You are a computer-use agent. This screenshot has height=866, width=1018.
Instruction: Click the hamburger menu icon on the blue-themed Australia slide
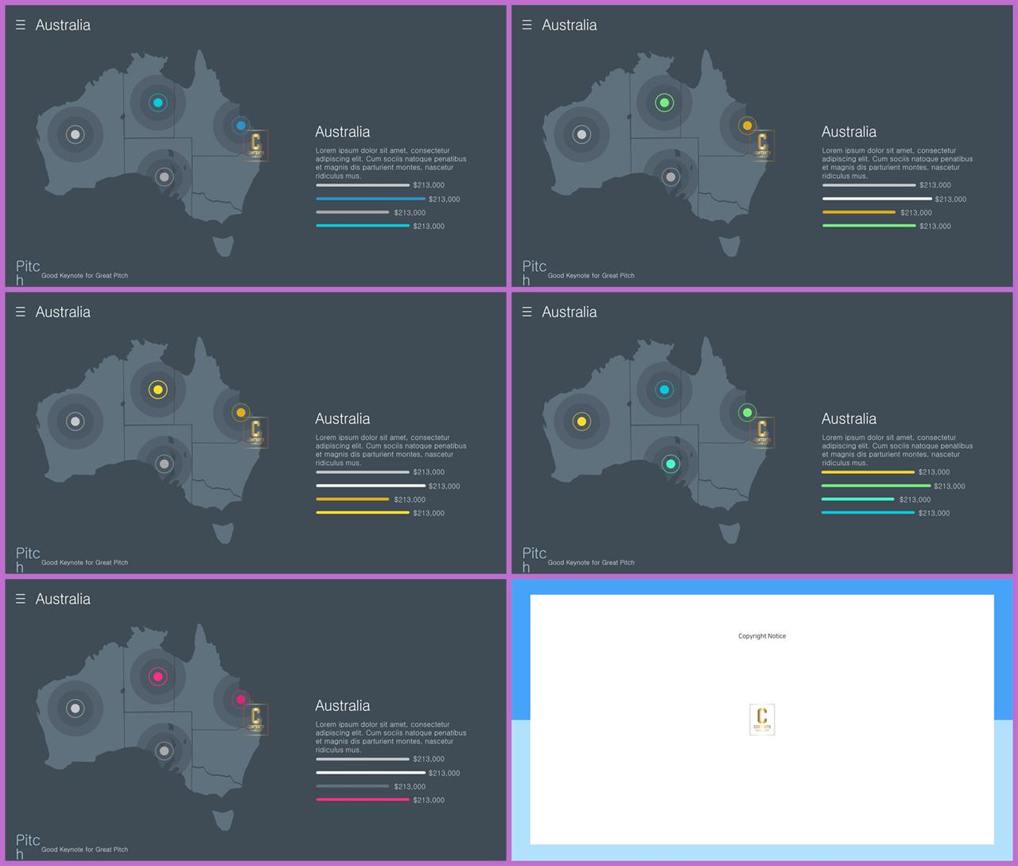21,25
